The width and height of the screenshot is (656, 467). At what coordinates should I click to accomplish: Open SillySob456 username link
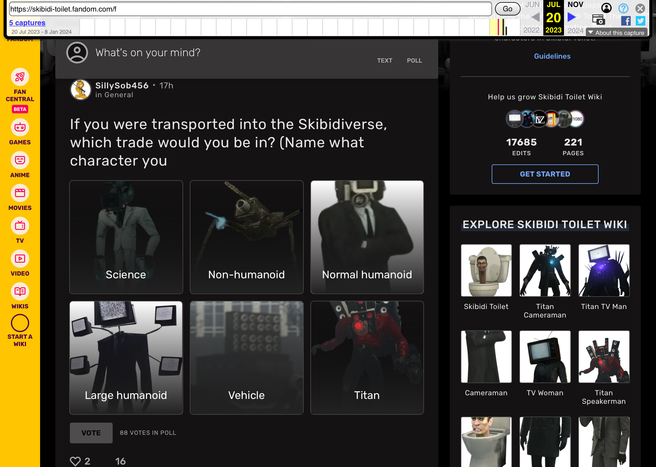(x=122, y=86)
